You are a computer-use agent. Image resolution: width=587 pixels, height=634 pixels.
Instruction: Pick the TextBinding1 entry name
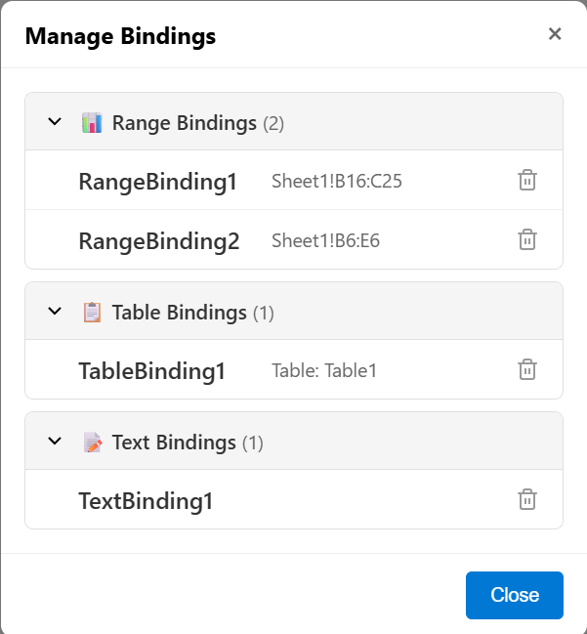click(146, 501)
